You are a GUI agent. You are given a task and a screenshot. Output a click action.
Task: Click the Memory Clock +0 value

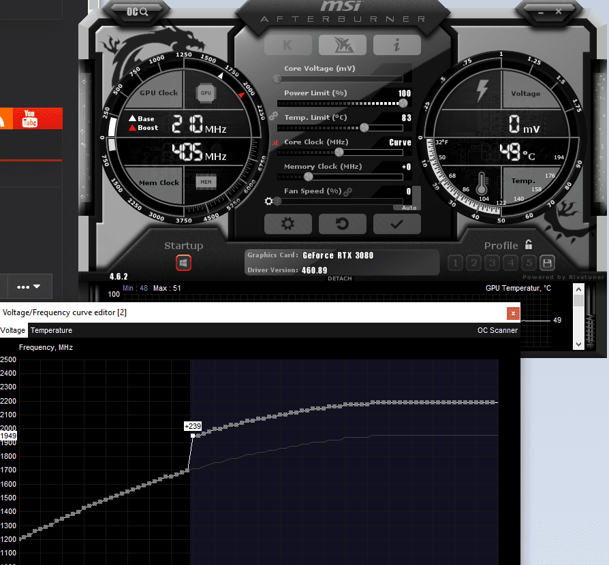(x=406, y=167)
